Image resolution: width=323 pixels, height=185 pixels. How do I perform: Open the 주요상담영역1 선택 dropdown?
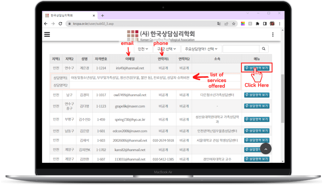tap(201, 49)
